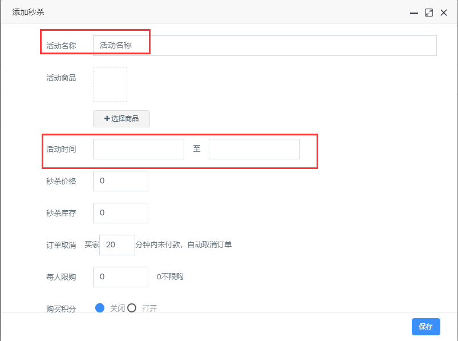Click the 秒杀价格 input box
458x341 pixels.
(x=121, y=181)
